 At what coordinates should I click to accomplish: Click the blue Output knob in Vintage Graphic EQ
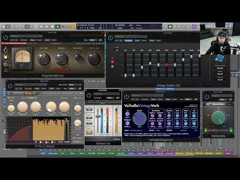point(219,58)
